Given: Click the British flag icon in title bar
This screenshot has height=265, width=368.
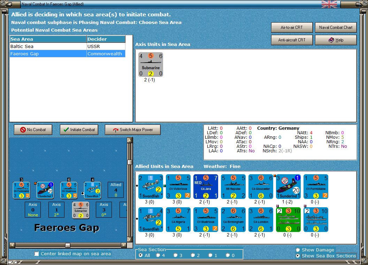Looking at the screenshot, I should [x=329, y=4].
